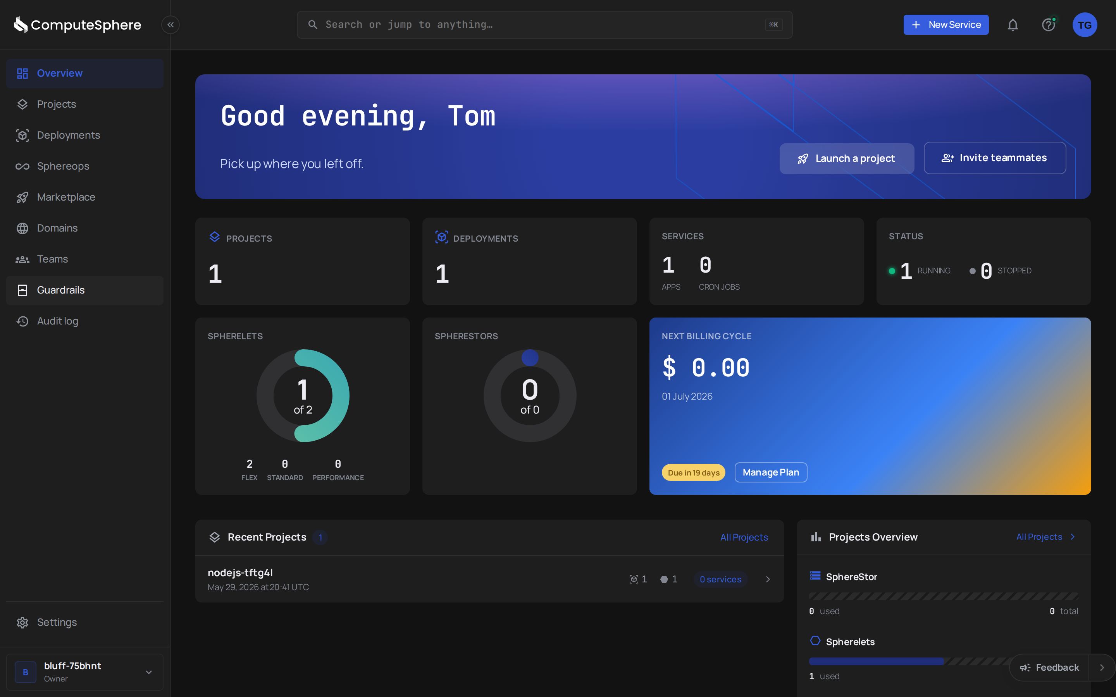Screen dimensions: 1116x697
Task: Click the 0 services badge
Action: (720, 579)
